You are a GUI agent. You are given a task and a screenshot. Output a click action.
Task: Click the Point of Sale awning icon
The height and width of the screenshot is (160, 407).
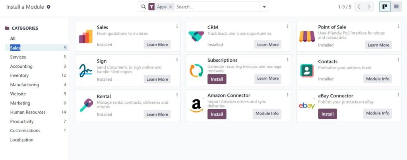(307, 36)
